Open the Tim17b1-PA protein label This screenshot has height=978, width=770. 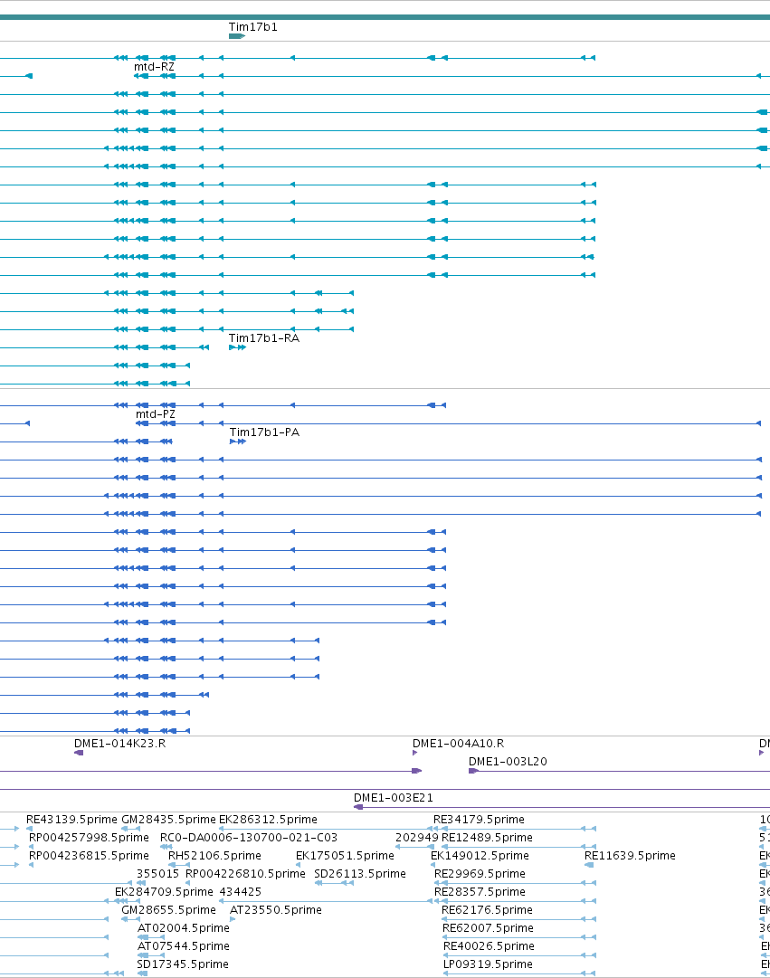(264, 432)
